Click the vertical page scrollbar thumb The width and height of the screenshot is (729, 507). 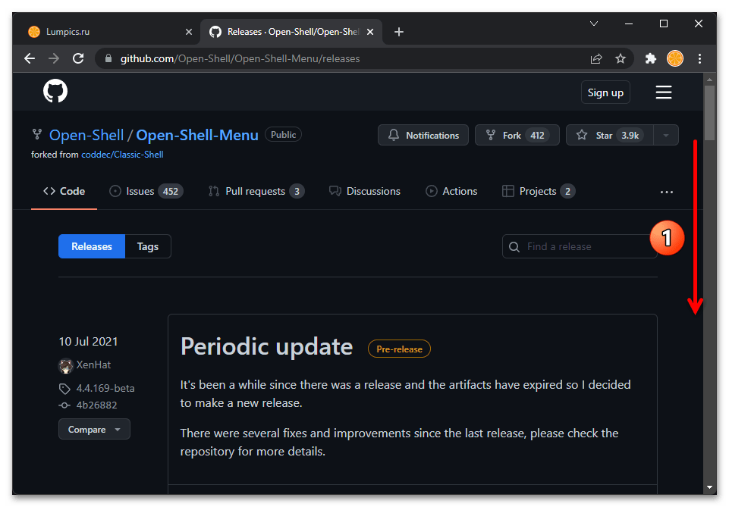[x=709, y=112]
